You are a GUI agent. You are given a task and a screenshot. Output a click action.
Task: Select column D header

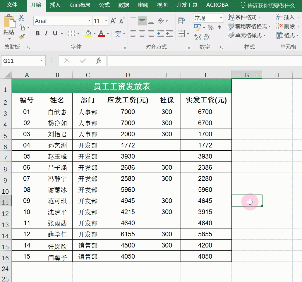pos(128,75)
